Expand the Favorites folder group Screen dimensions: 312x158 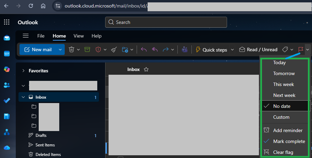coord(24,71)
